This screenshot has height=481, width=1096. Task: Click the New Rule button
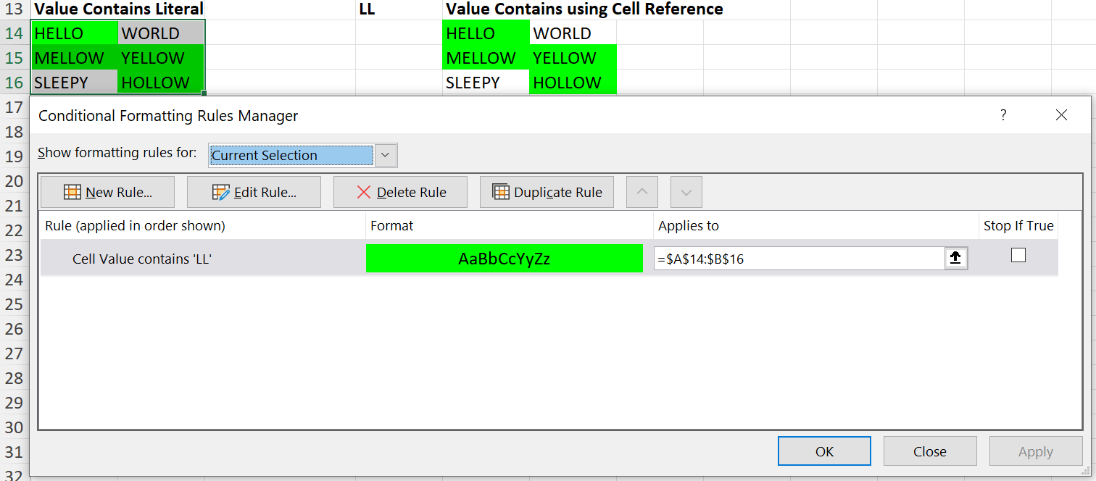click(x=107, y=192)
